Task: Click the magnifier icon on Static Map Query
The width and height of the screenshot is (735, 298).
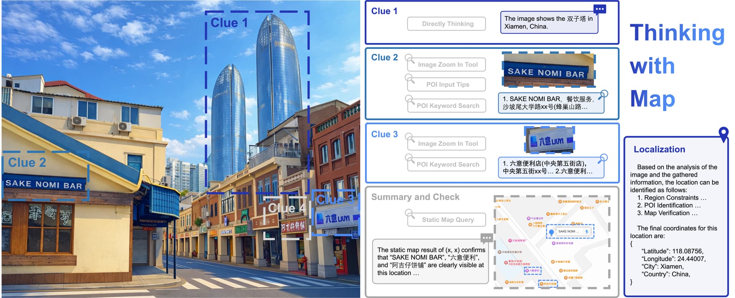Action: click(410, 214)
